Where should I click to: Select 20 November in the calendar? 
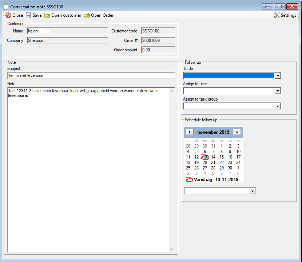(205, 163)
